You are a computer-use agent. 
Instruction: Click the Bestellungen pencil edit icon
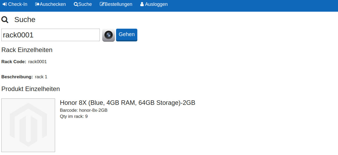pyautogui.click(x=102, y=4)
